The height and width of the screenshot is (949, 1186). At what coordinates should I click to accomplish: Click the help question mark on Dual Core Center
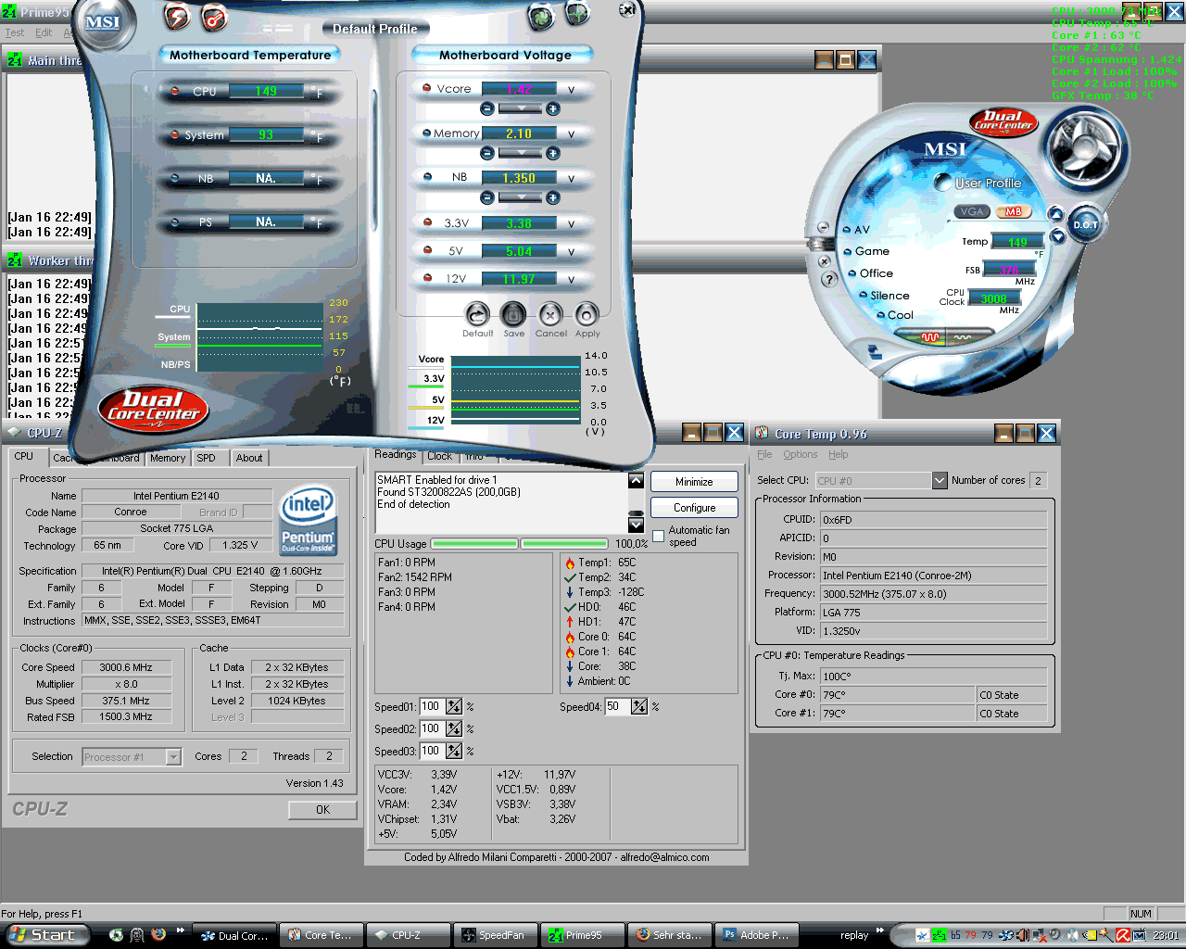pos(829,278)
